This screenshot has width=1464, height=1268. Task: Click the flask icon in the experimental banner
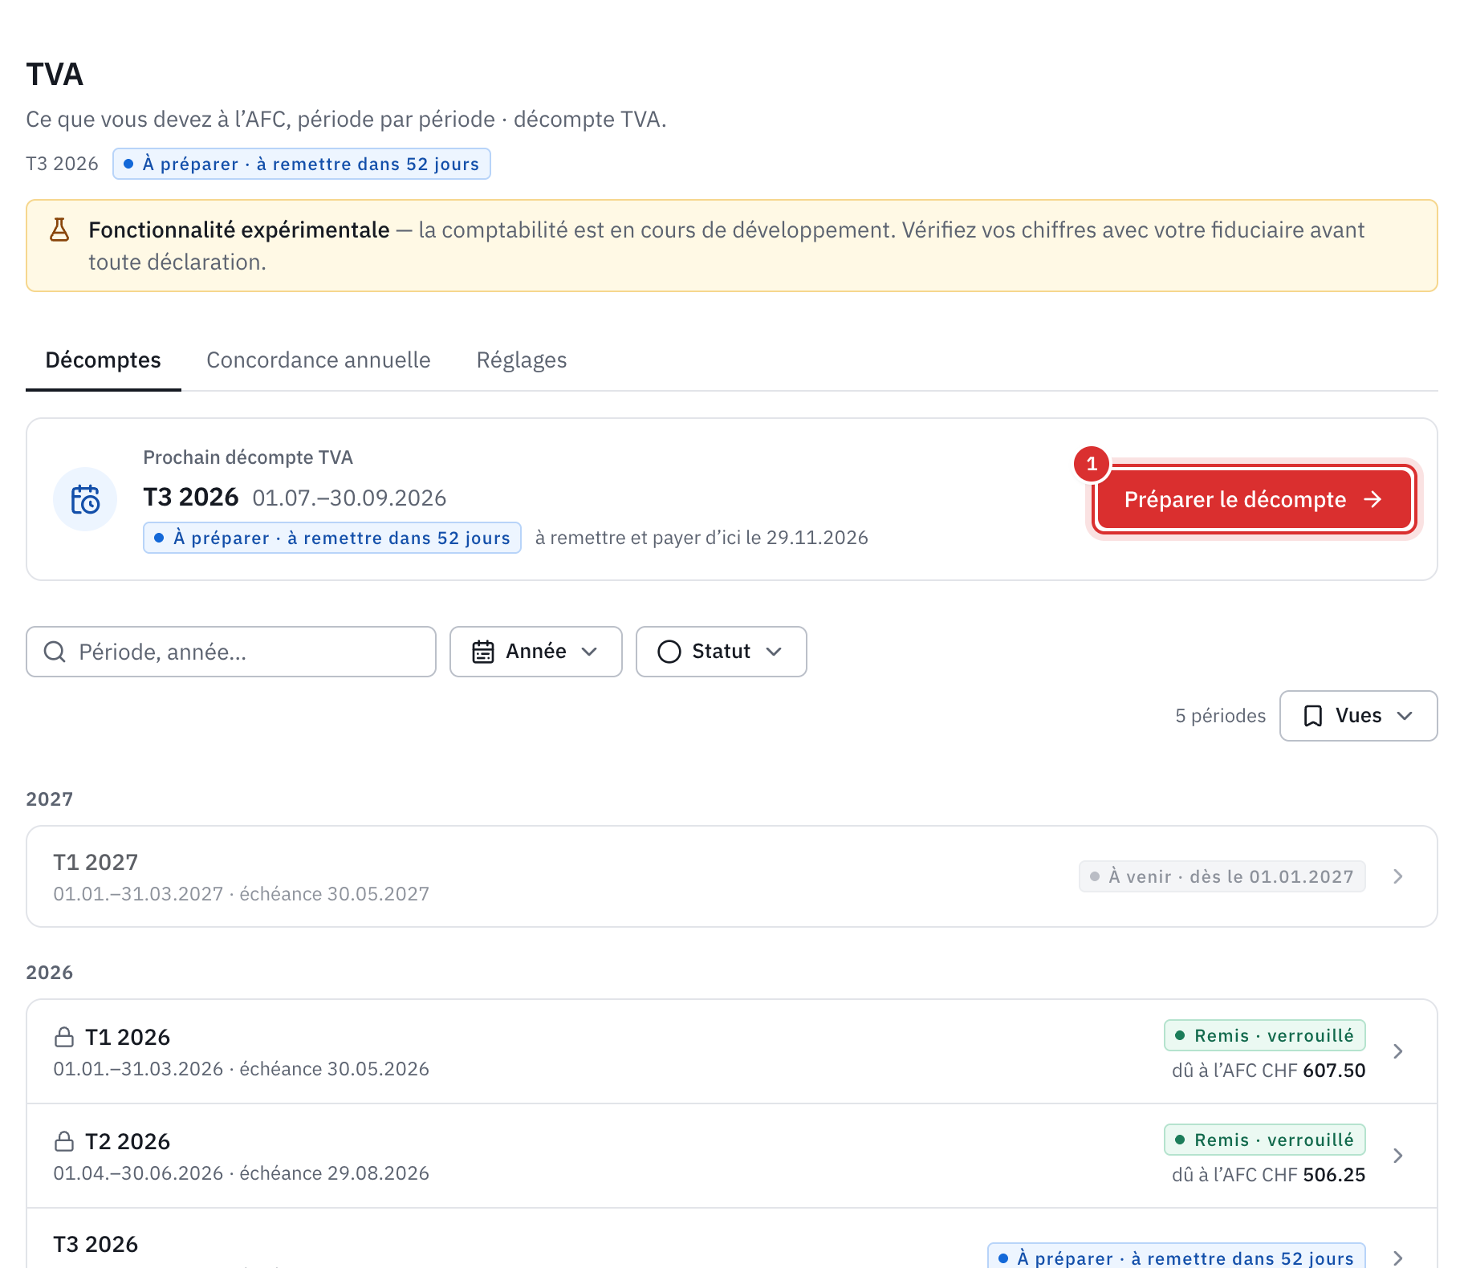click(59, 230)
